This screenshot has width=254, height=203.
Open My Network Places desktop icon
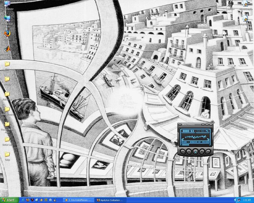tap(7, 21)
